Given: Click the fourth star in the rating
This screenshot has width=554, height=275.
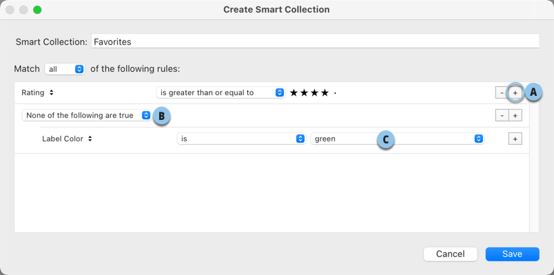Looking at the screenshot, I should coord(325,93).
